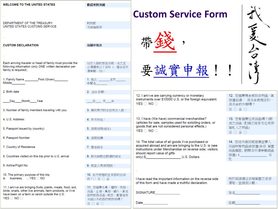Click the 美元 amount blank in Chinese question 14

254,155
